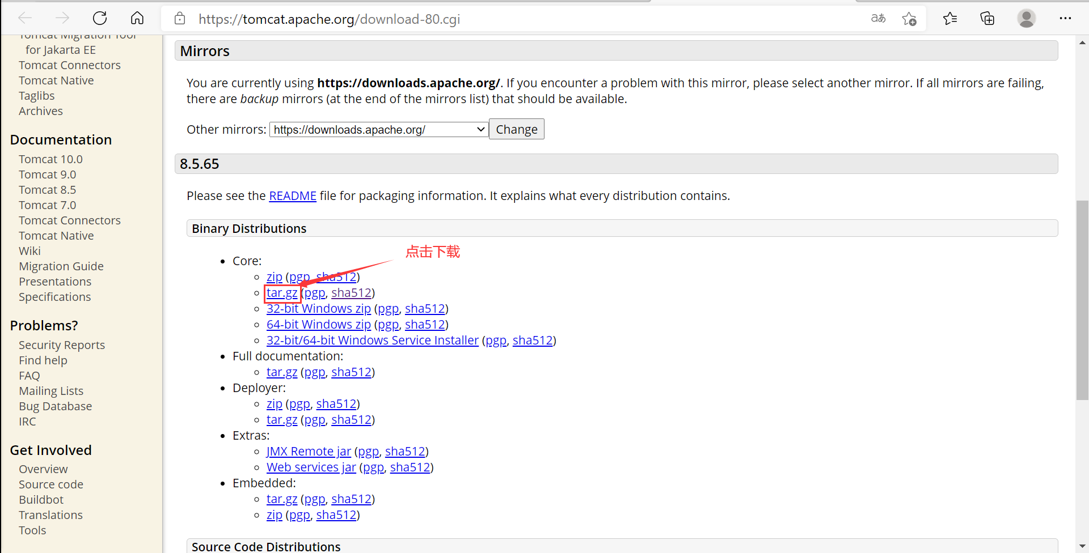Open Mailing Lists in the sidebar
1089x553 pixels.
pyautogui.click(x=51, y=391)
